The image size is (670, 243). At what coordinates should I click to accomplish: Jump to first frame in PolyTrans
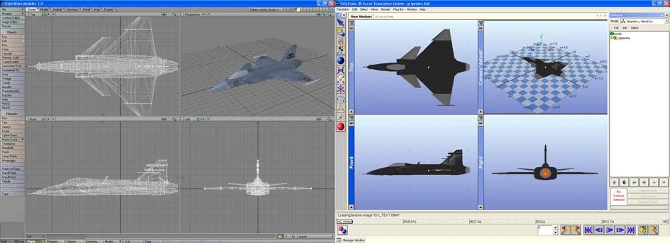pos(588,230)
